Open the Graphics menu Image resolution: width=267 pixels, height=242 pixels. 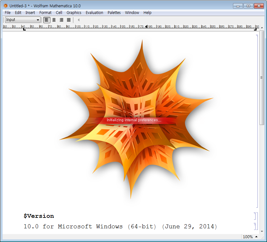click(74, 13)
